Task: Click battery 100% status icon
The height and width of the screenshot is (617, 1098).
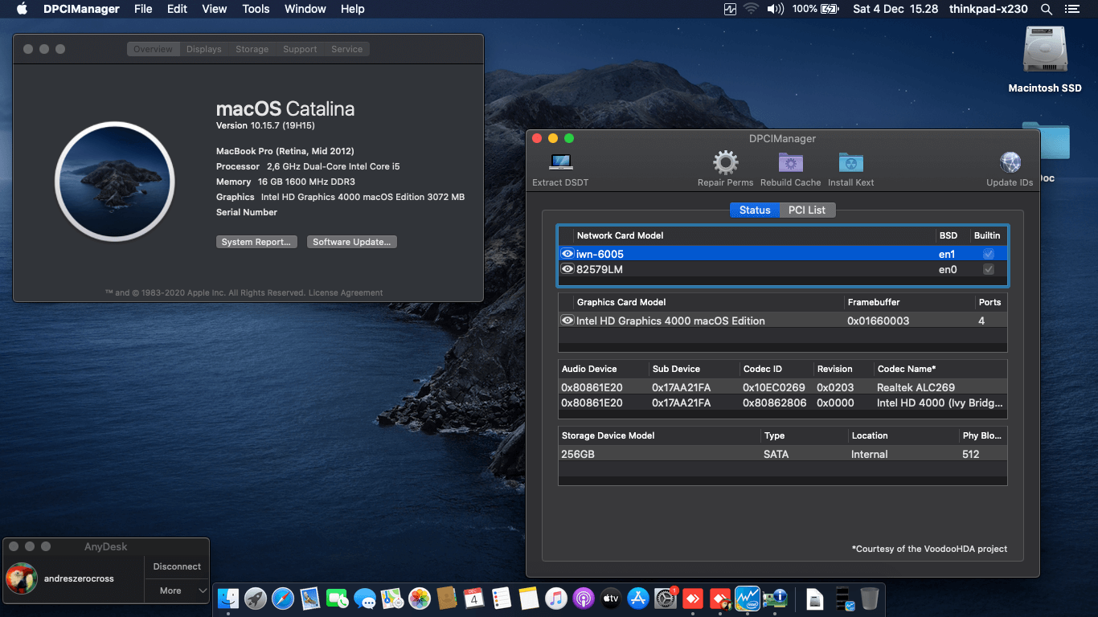Action: (x=815, y=9)
